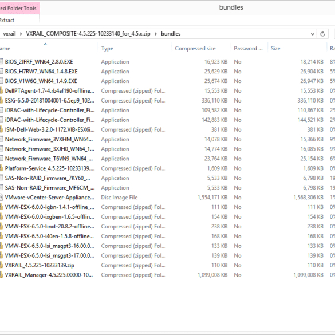Select the Network_Firmware_T6VN9_WN64 application icon

pyautogui.click(x=1, y=159)
